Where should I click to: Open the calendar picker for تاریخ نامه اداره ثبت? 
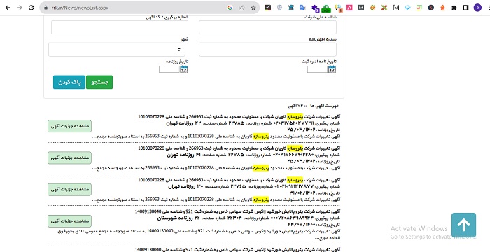click(332, 69)
